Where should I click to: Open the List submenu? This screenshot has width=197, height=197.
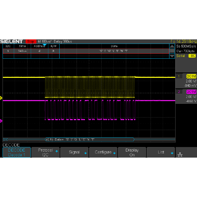tap(161, 152)
